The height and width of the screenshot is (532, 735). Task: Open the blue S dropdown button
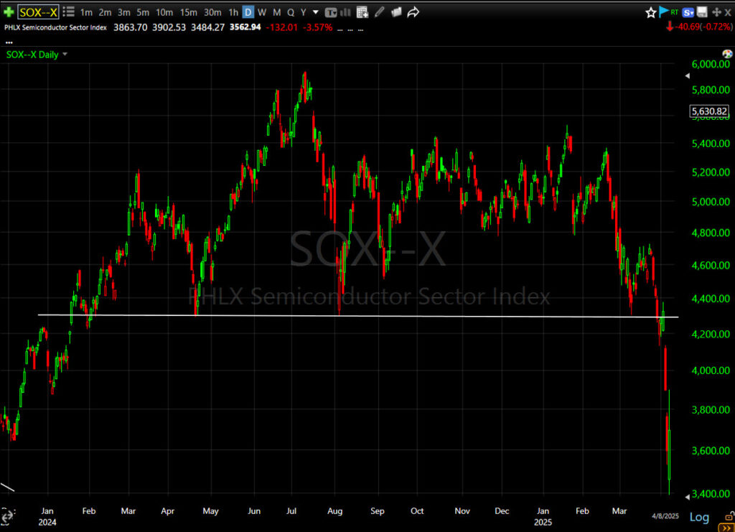688,12
